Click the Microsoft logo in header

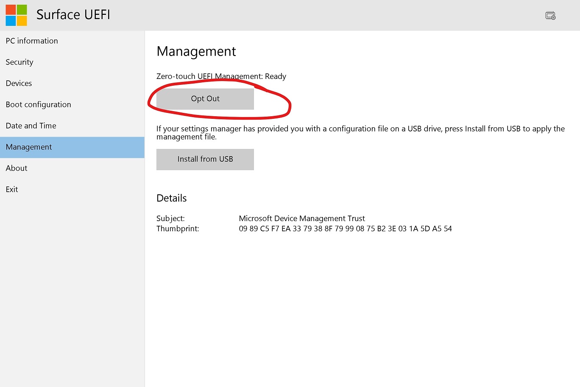coord(17,15)
